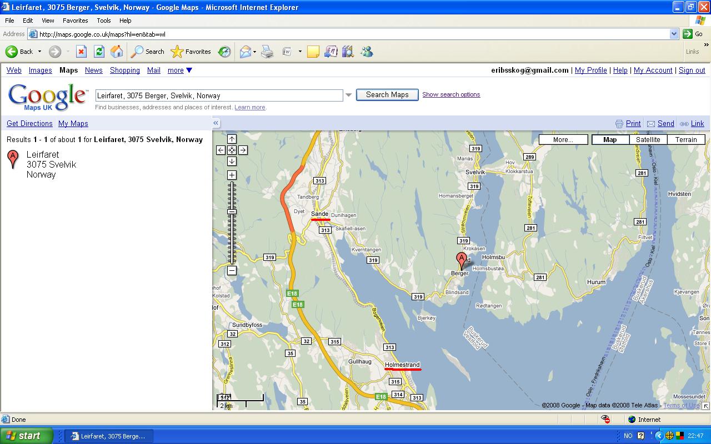Click the NO language indicator in taskbar
Viewport: 711px width, 444px height.
point(628,436)
